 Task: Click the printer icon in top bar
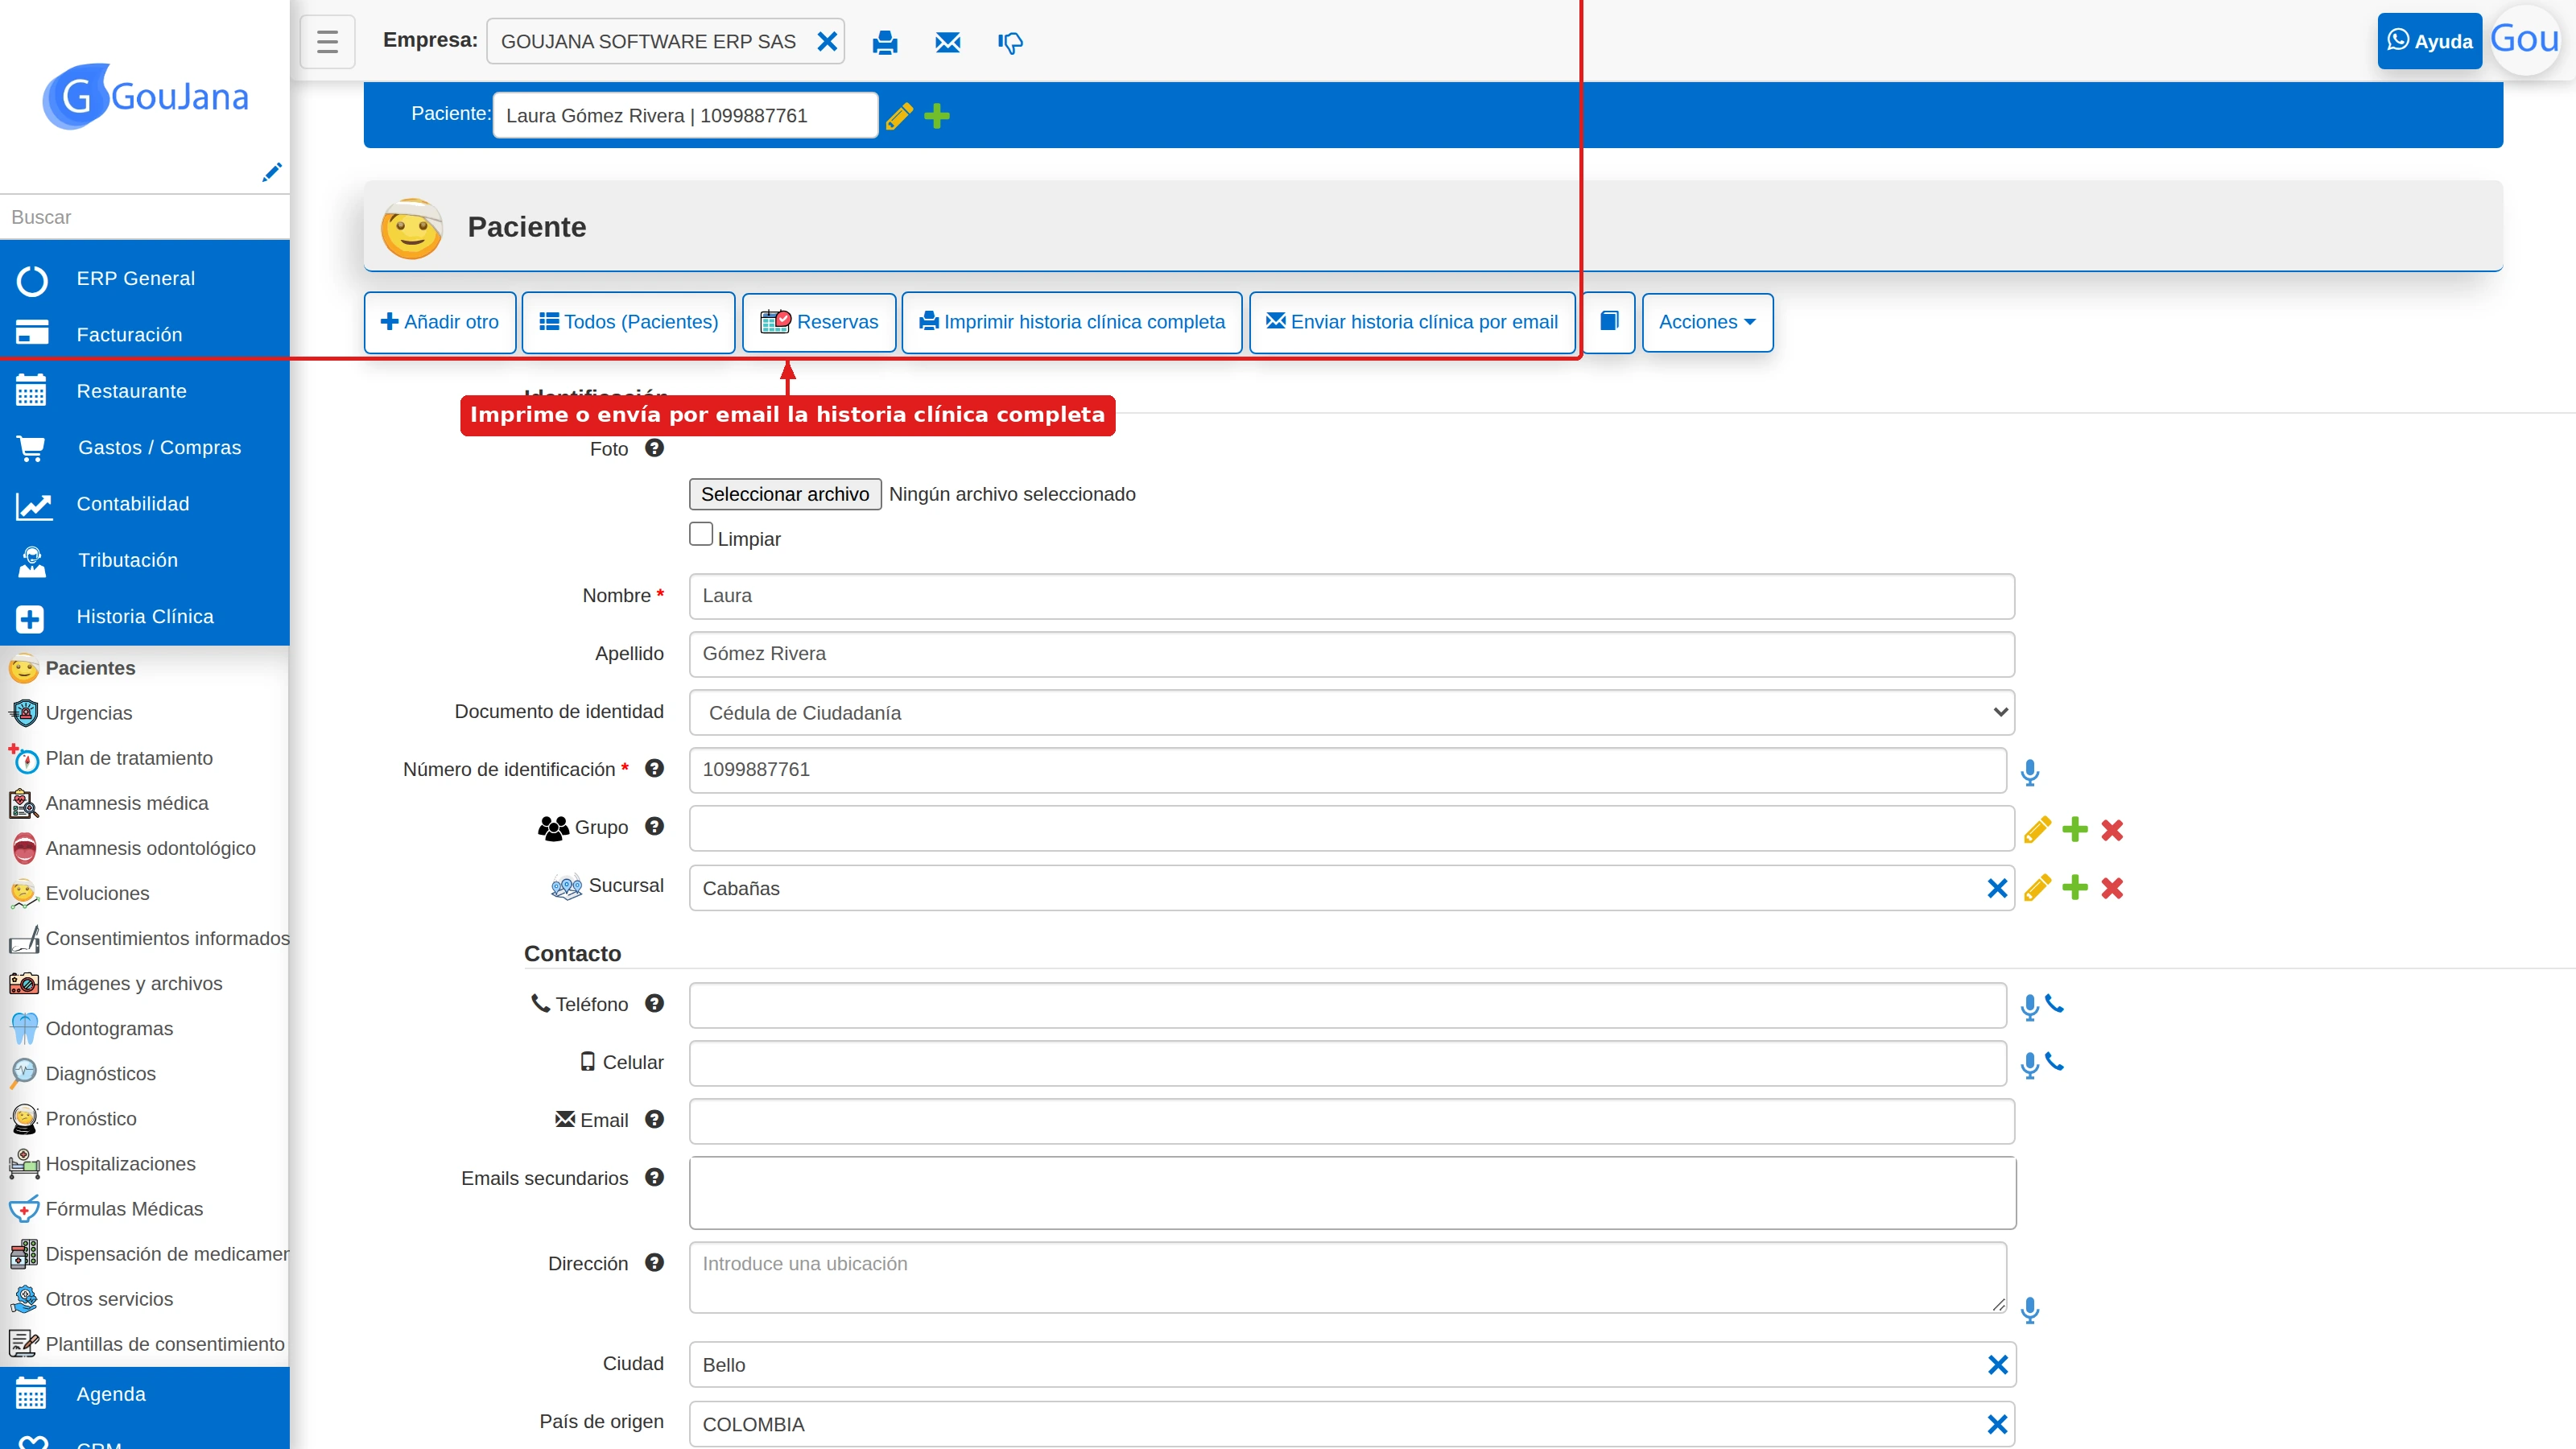[885, 42]
